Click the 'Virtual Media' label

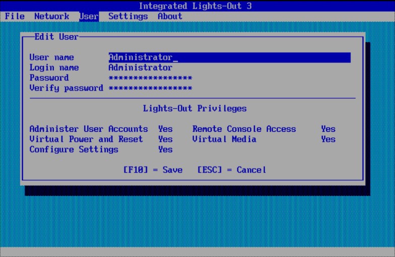(224, 139)
